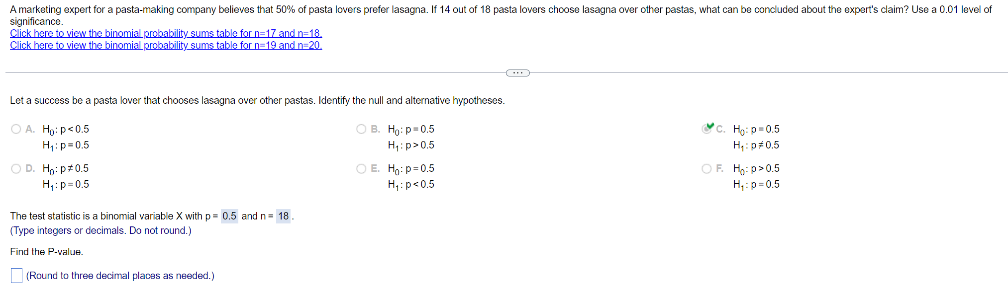Select answer choice F radio button
1008x289 pixels.
click(x=706, y=168)
